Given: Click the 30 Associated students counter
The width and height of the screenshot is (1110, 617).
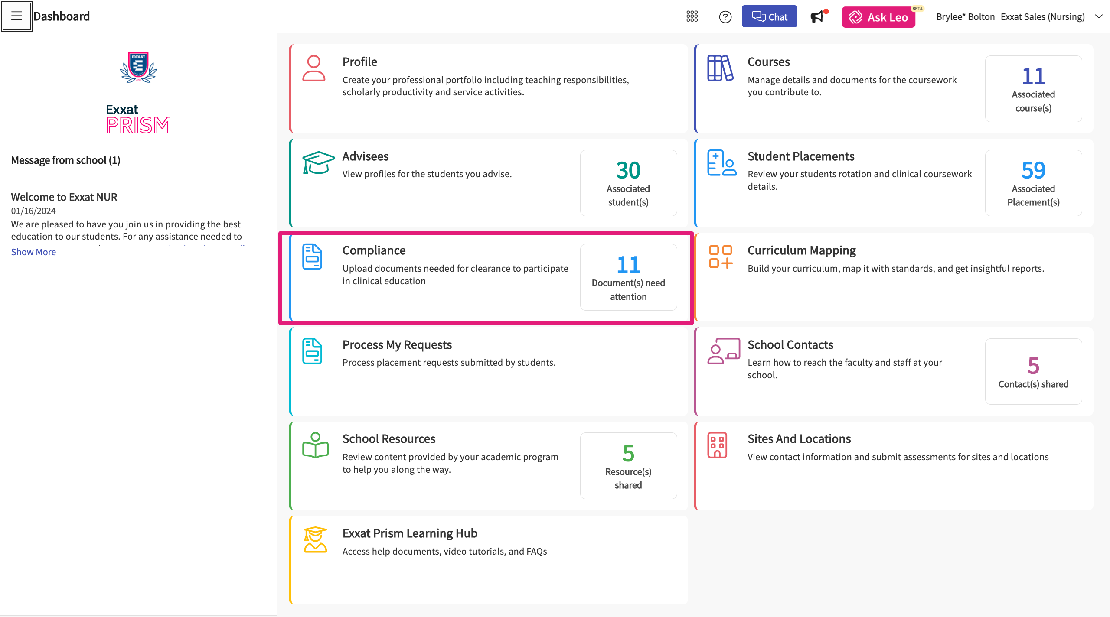Looking at the screenshot, I should point(628,183).
